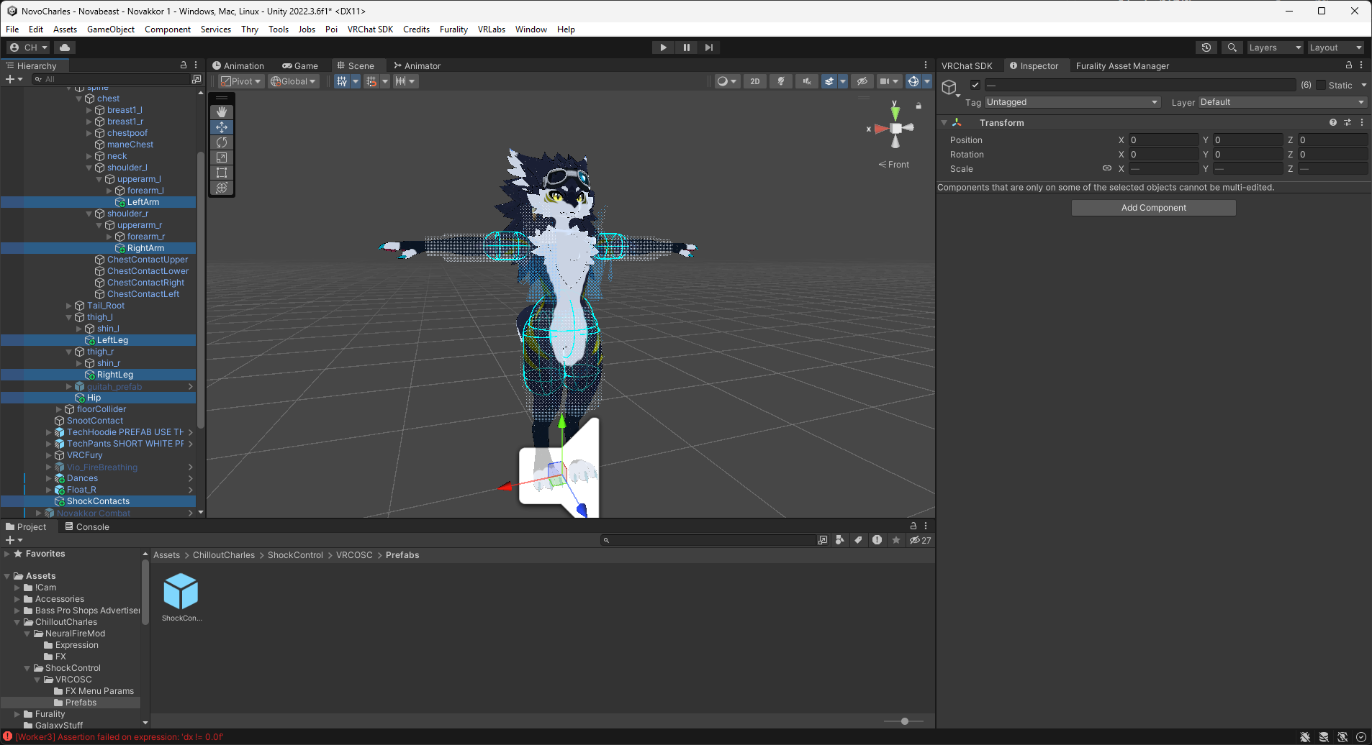Collapse the Transform component foldout
This screenshot has height=745, width=1372.
[944, 123]
